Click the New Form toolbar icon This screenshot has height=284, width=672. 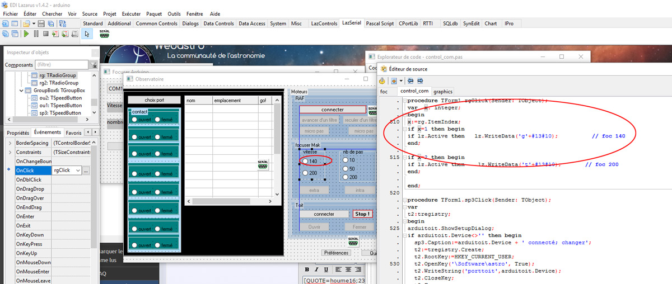(x=13, y=23)
